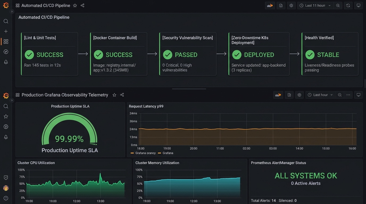Add a panel to the Production Telemetry dashboard
The height and width of the screenshot is (204, 366).
click(278, 95)
